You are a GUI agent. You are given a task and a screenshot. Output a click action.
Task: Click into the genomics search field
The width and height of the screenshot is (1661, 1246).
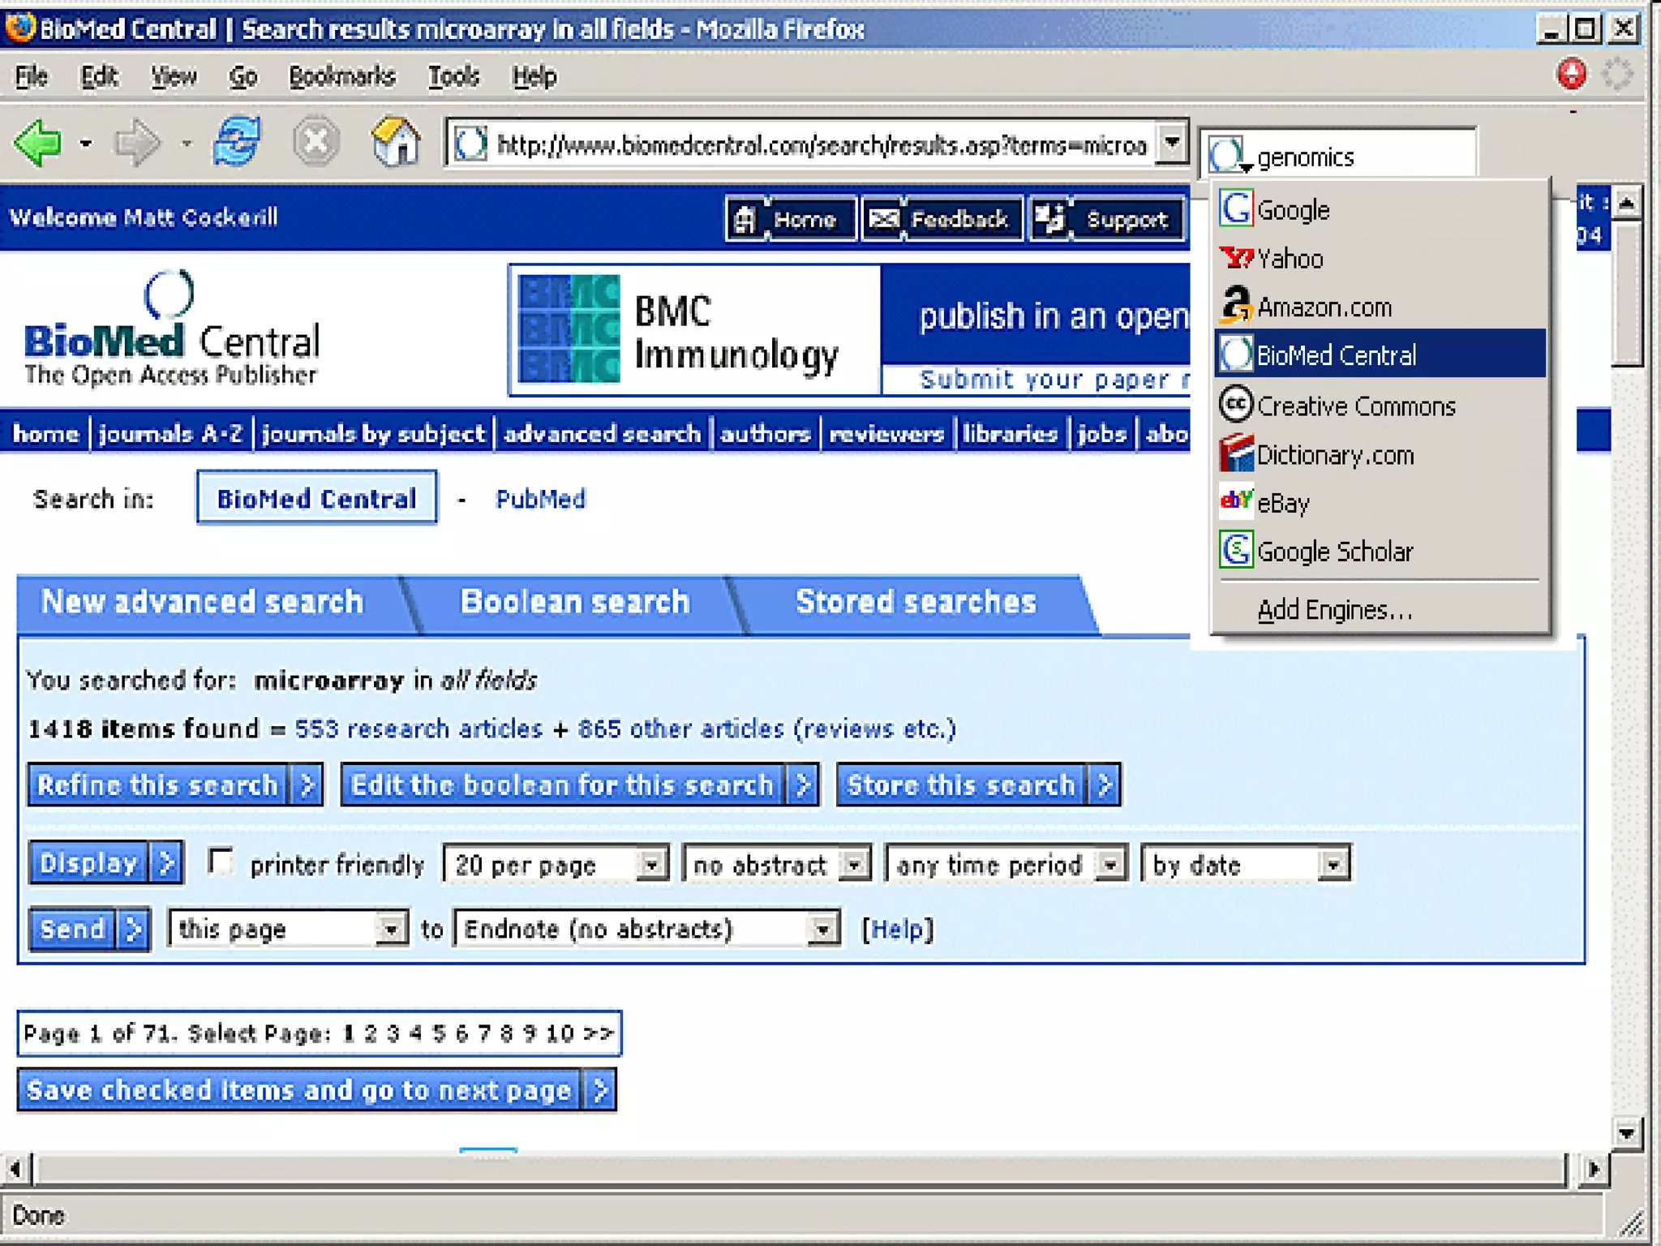[x=1363, y=156]
